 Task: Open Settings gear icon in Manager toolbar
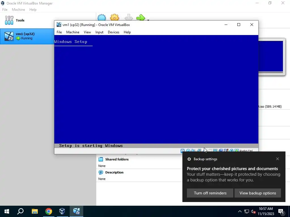pos(114,17)
